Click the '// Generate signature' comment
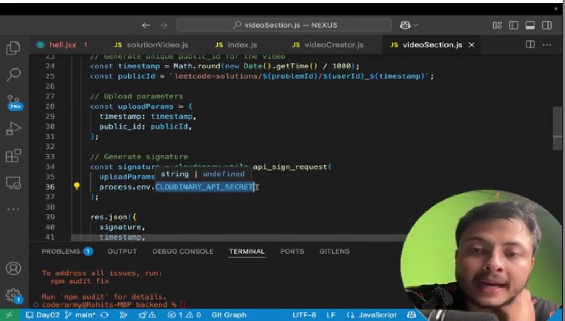 139,157
